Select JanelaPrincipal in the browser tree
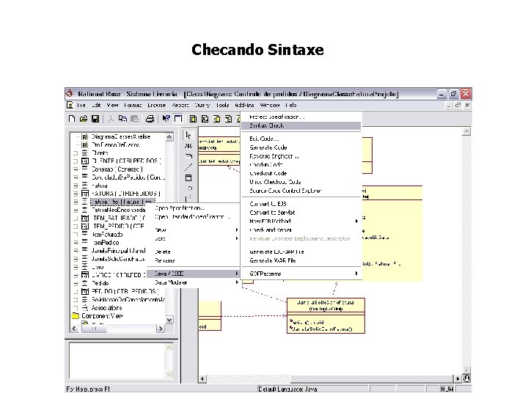 click(x=118, y=251)
